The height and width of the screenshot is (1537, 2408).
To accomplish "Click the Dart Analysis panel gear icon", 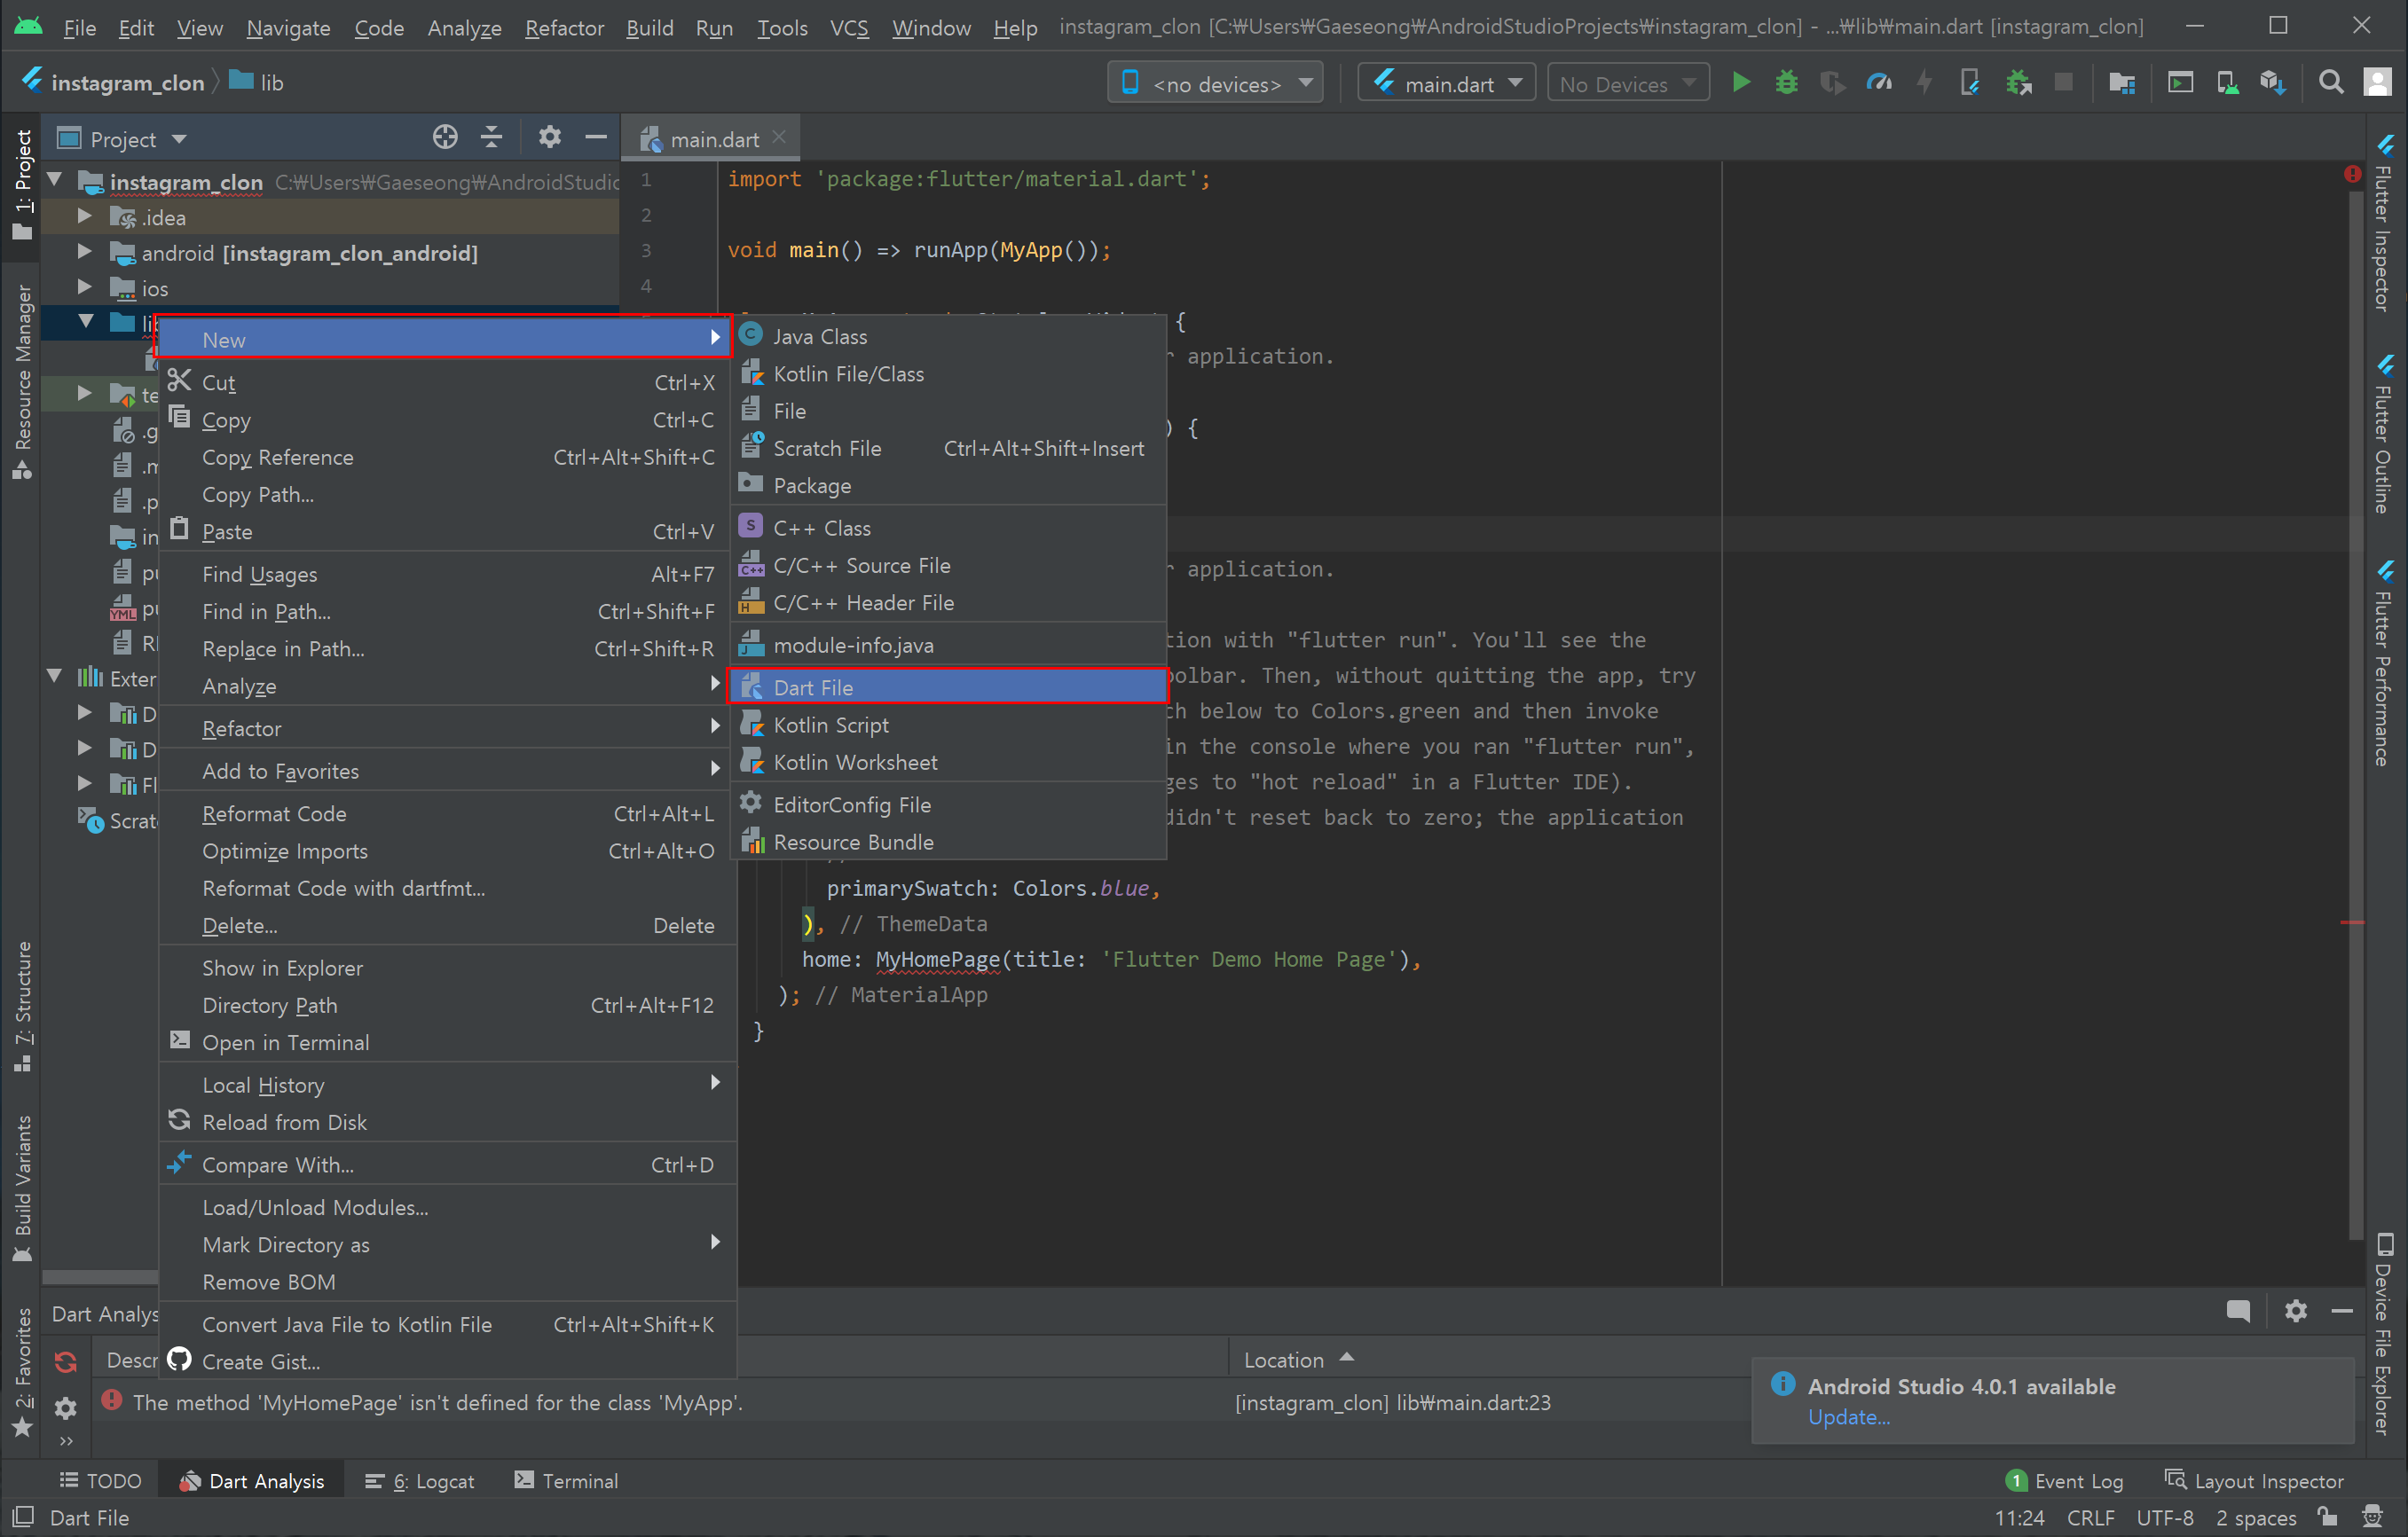I will (x=66, y=1408).
